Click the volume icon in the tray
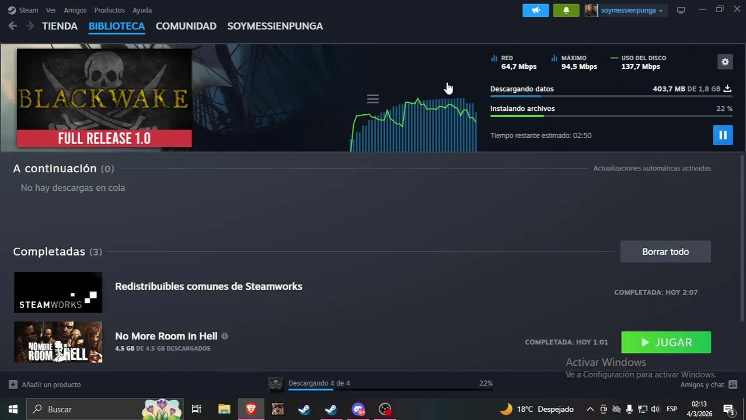 [656, 409]
